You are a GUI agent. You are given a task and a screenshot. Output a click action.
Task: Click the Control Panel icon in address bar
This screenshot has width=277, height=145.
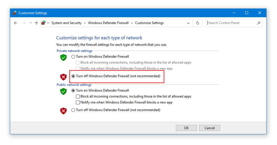[43, 23]
